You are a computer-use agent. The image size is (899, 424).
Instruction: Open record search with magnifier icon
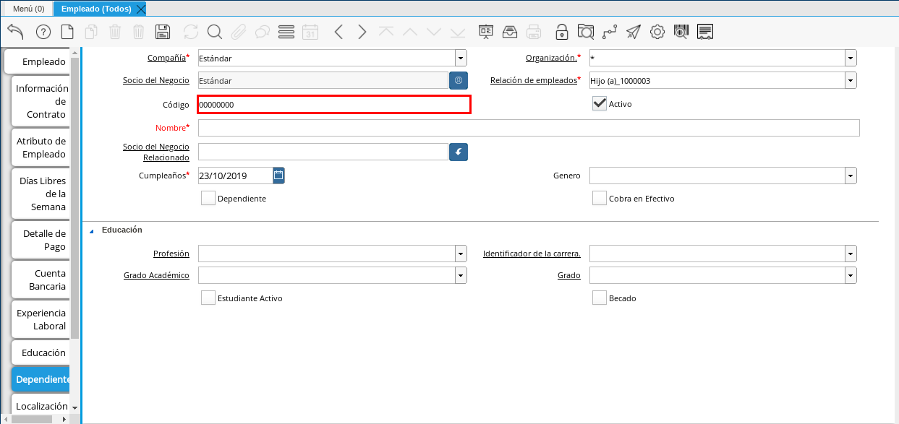[x=214, y=32]
